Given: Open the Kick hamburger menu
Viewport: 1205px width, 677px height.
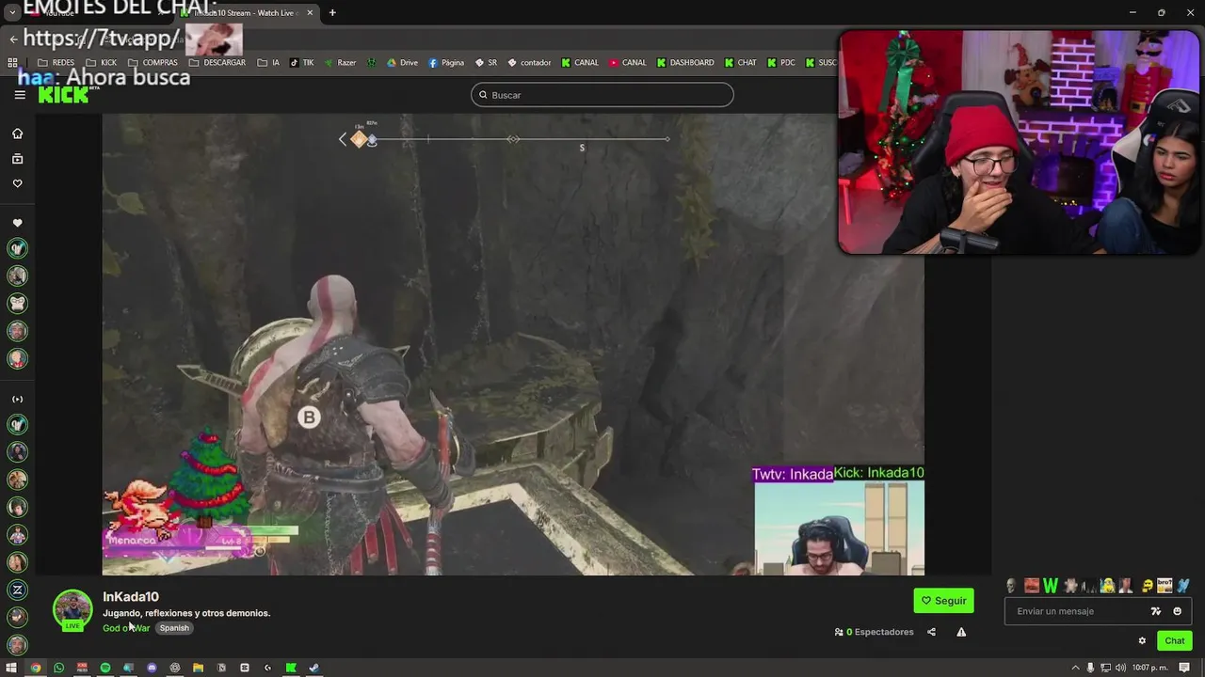Looking at the screenshot, I should tap(20, 95).
